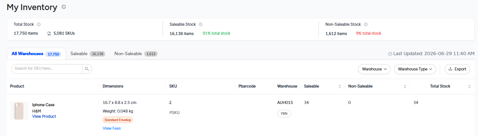Sort by the Non-Saleable column arrows
The width and height of the screenshot is (478, 136).
point(405,86)
